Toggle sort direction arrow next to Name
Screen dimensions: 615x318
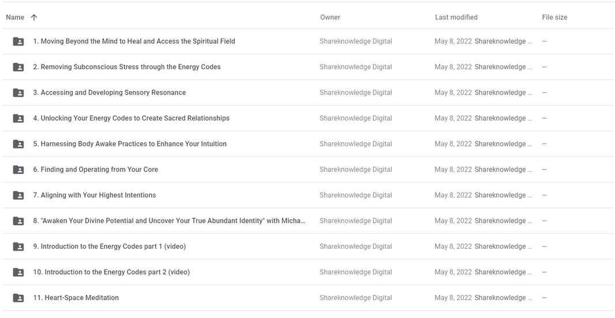[34, 17]
